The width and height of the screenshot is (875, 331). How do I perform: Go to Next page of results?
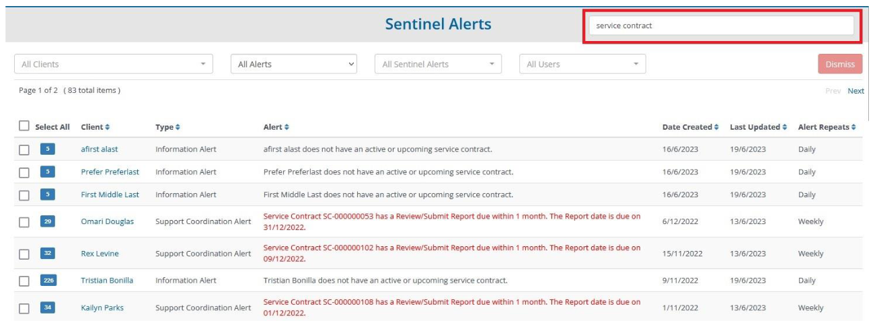coord(855,91)
